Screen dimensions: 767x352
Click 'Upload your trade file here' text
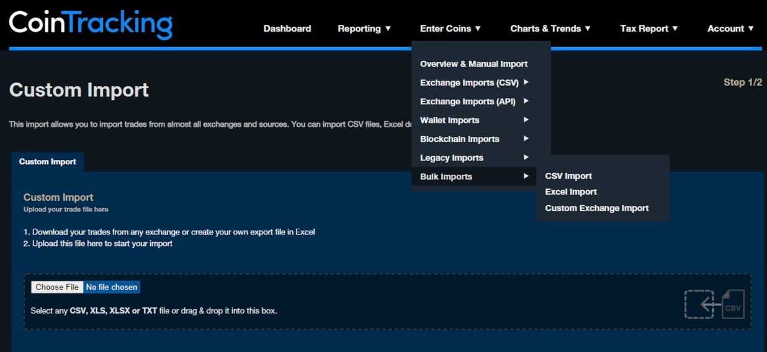point(66,209)
